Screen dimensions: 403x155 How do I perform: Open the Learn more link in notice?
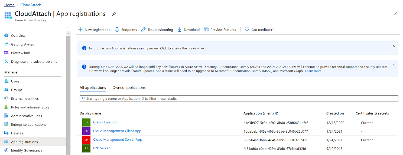point(313,71)
